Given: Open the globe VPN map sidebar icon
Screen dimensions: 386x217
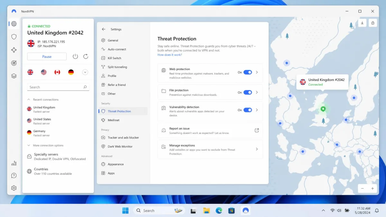Looking at the screenshot, I should point(14,24).
